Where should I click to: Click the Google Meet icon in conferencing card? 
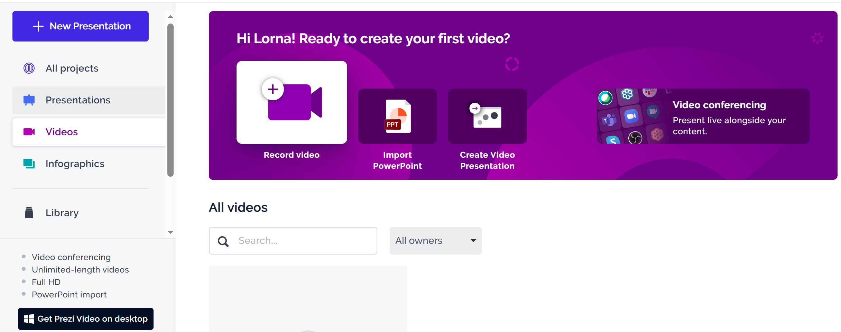(x=653, y=111)
